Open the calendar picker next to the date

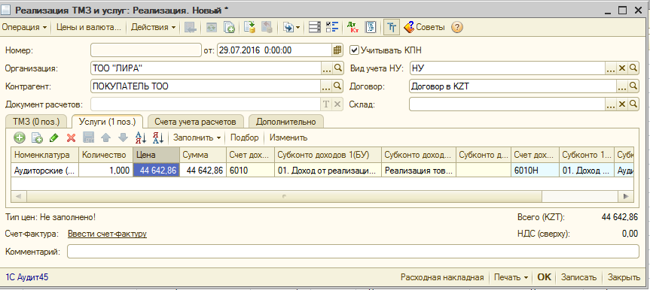(x=337, y=50)
